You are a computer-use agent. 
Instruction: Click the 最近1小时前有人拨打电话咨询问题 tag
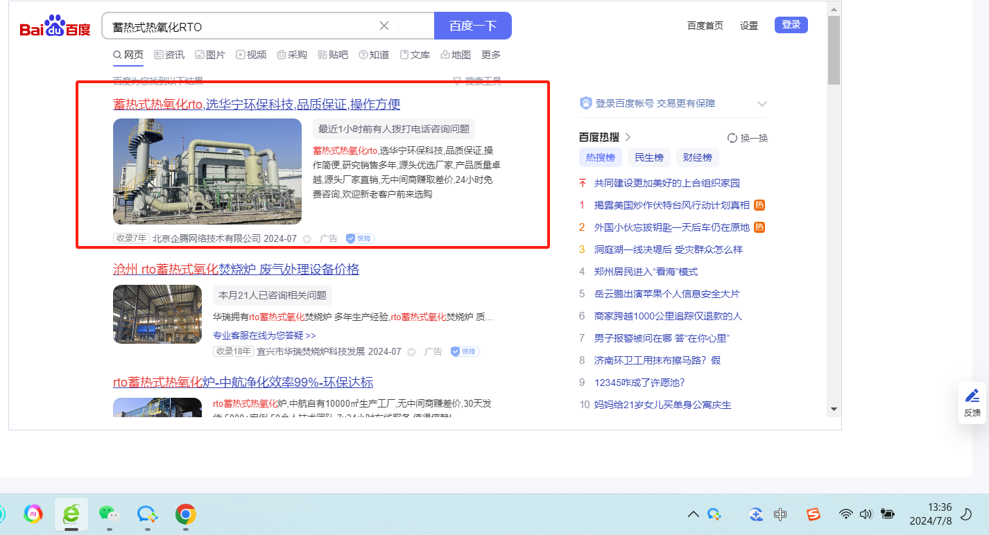pyautogui.click(x=394, y=129)
